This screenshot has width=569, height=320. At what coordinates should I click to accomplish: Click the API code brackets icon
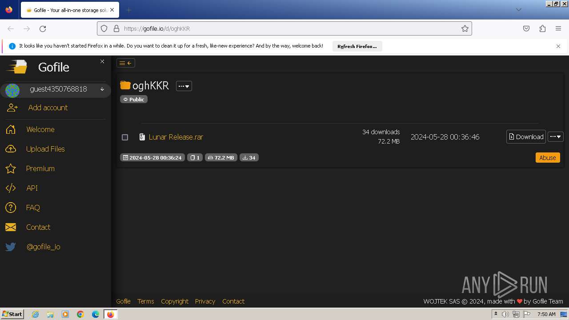click(x=11, y=188)
